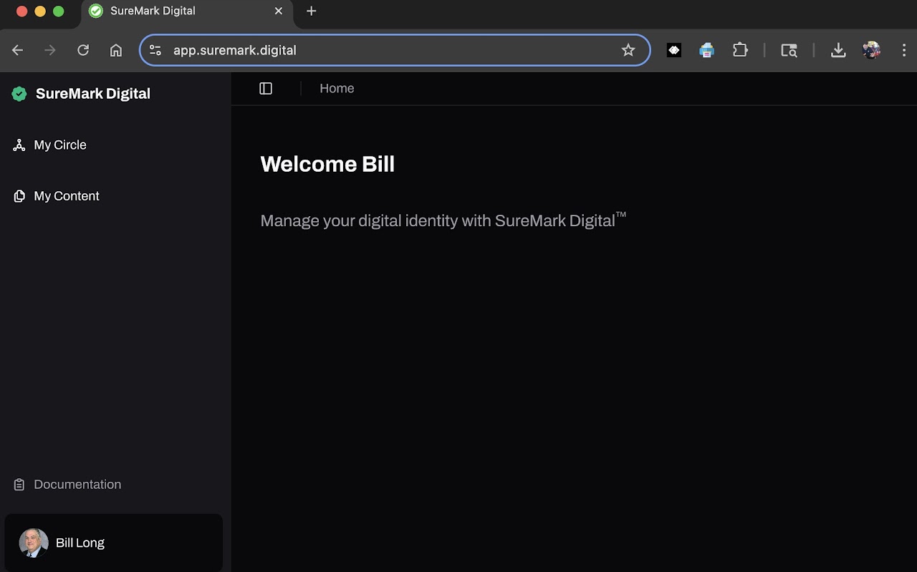Screen dimensions: 917x572
Task: Go forward in browser history
Action: [x=50, y=50]
